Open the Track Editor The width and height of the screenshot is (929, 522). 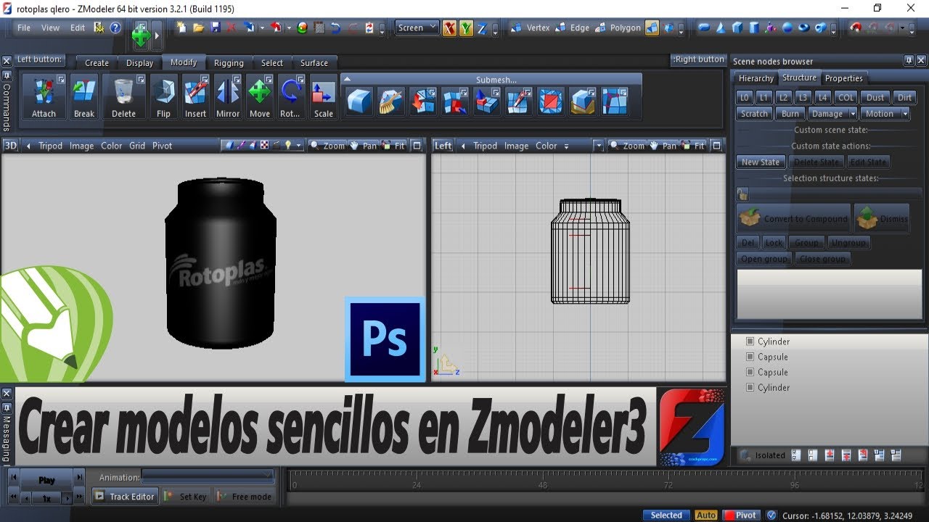pos(124,497)
